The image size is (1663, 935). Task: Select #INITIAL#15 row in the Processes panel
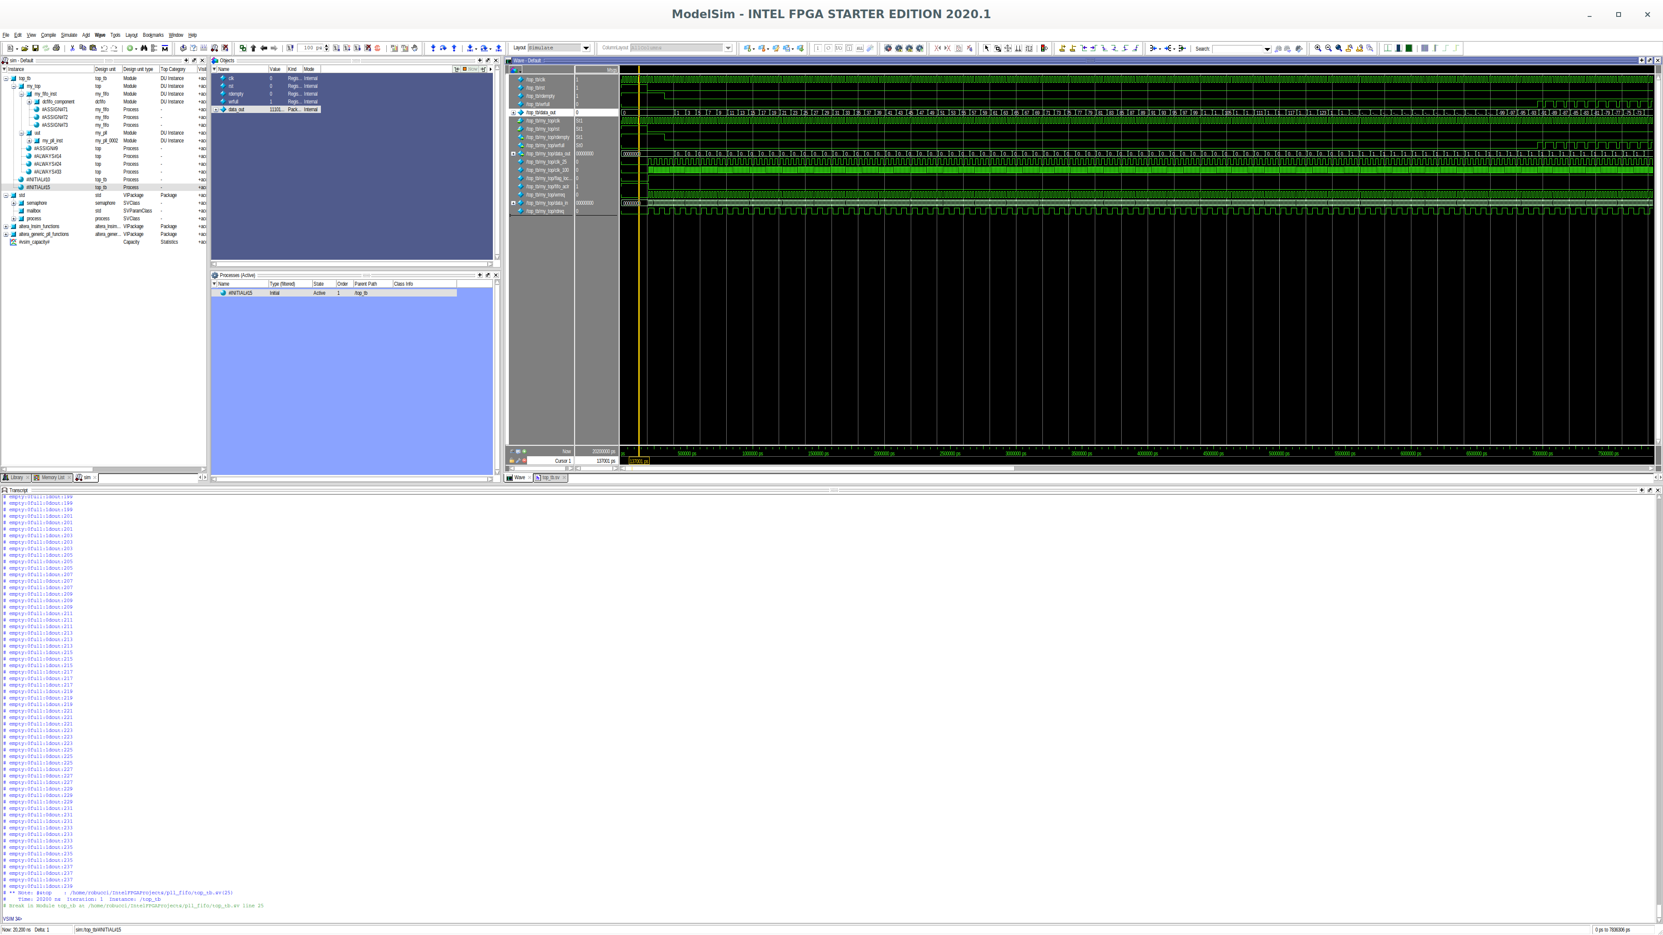pyautogui.click(x=334, y=293)
